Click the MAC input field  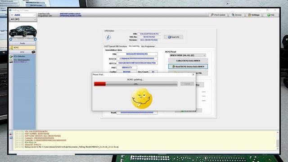(x=127, y=67)
